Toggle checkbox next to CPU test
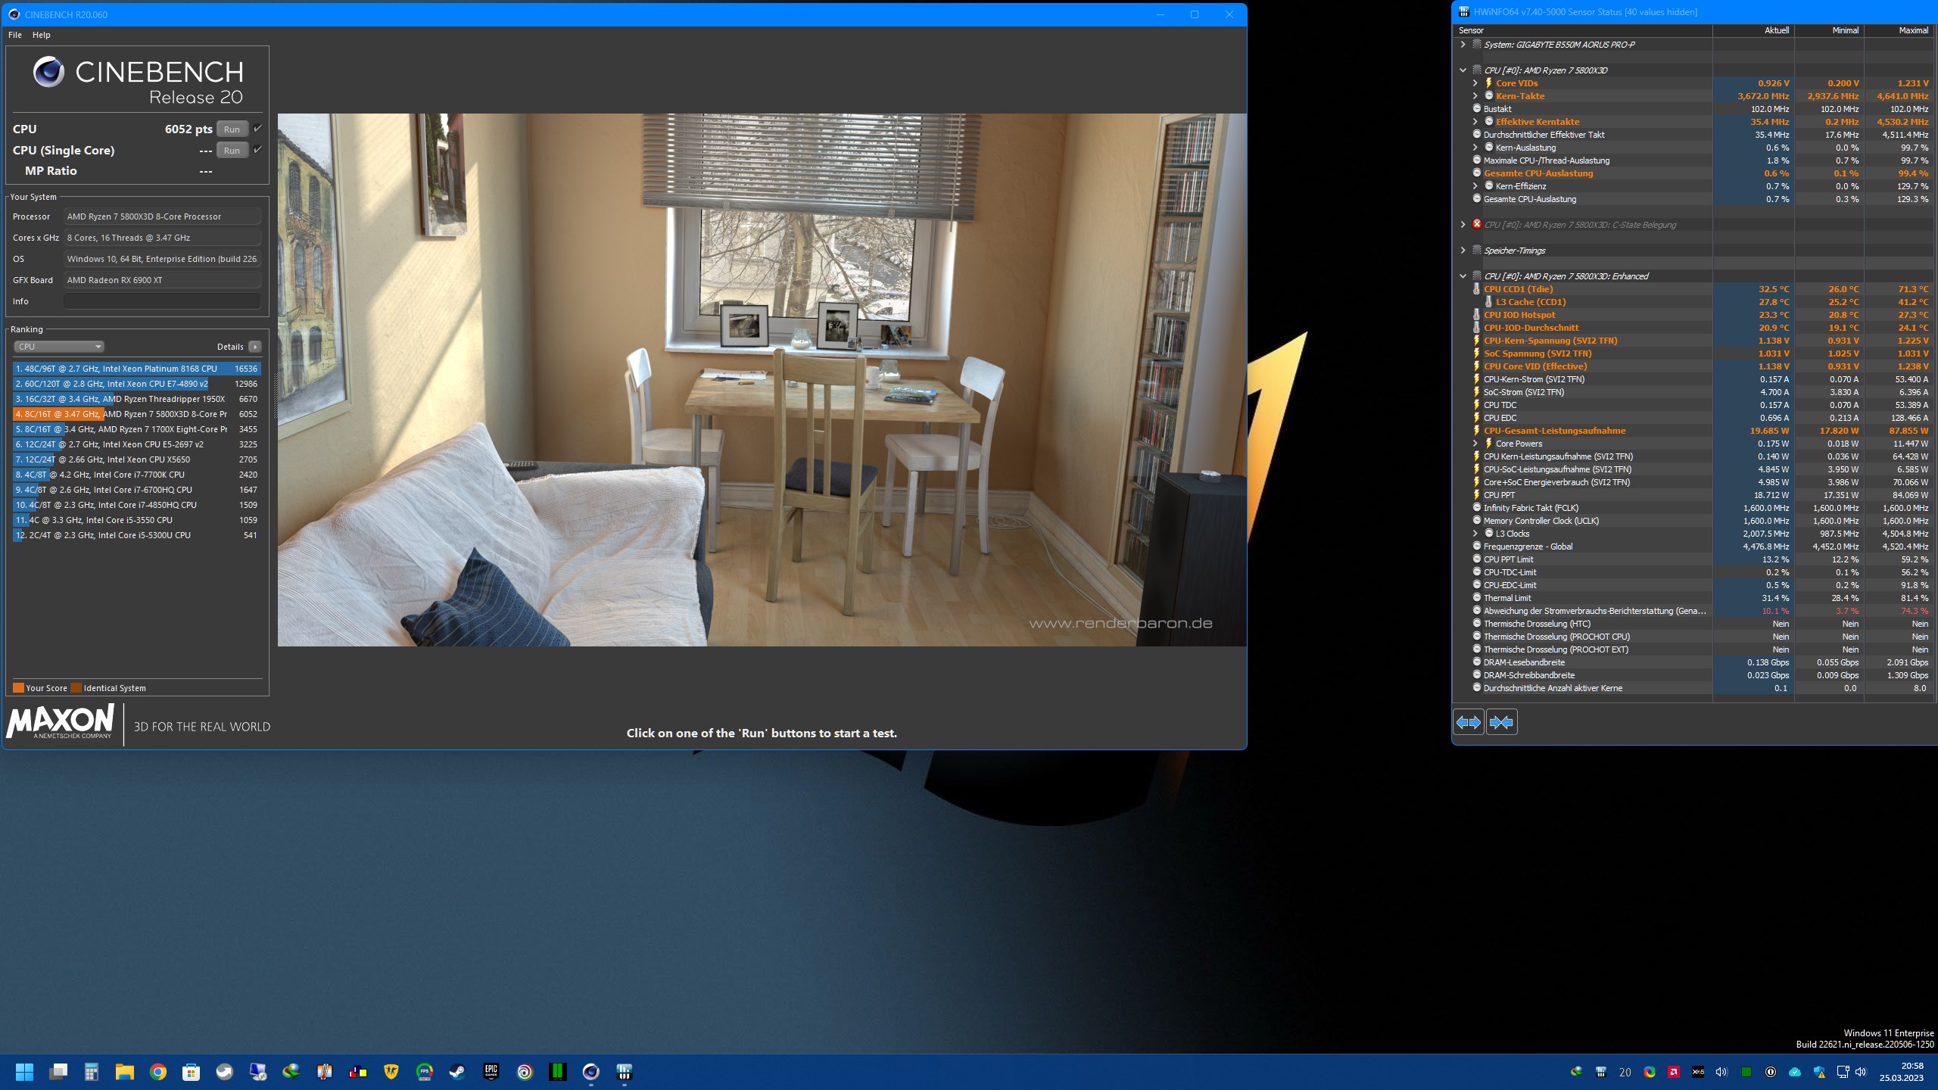 [x=257, y=129]
